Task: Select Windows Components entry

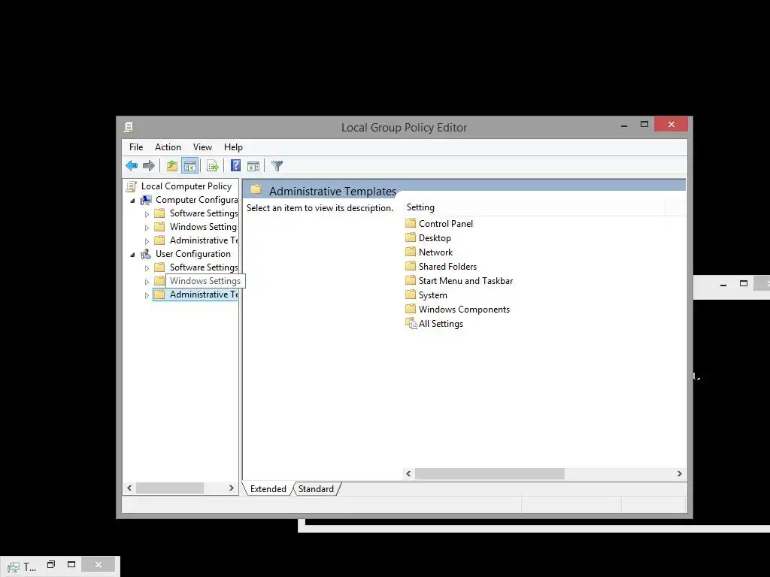Action: point(464,309)
